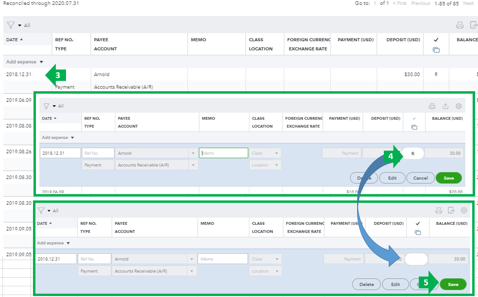Click export icon in bottom inset panel
The image size is (478, 297).
tap(451, 211)
